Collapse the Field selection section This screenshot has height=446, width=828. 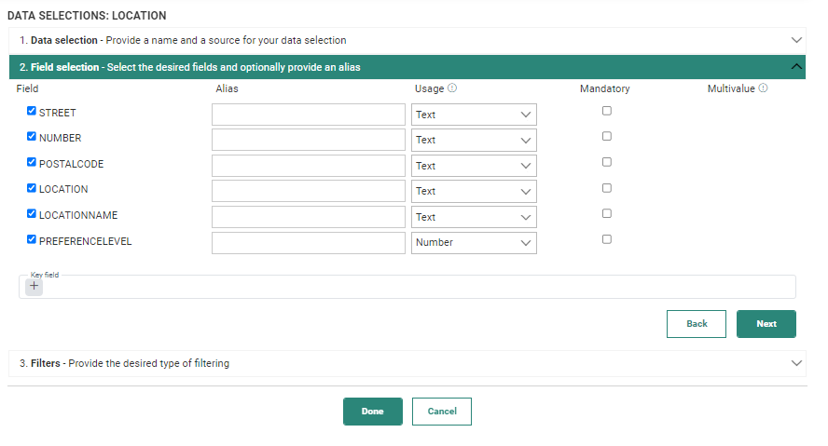(795, 67)
